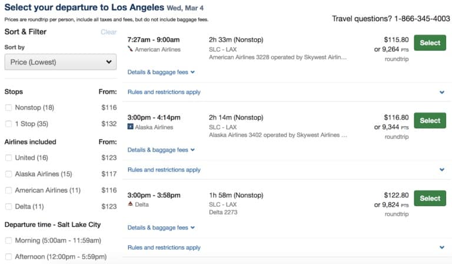The width and height of the screenshot is (452, 264).
Task: Check the Nonstop (18) filter
Action: click(x=9, y=108)
